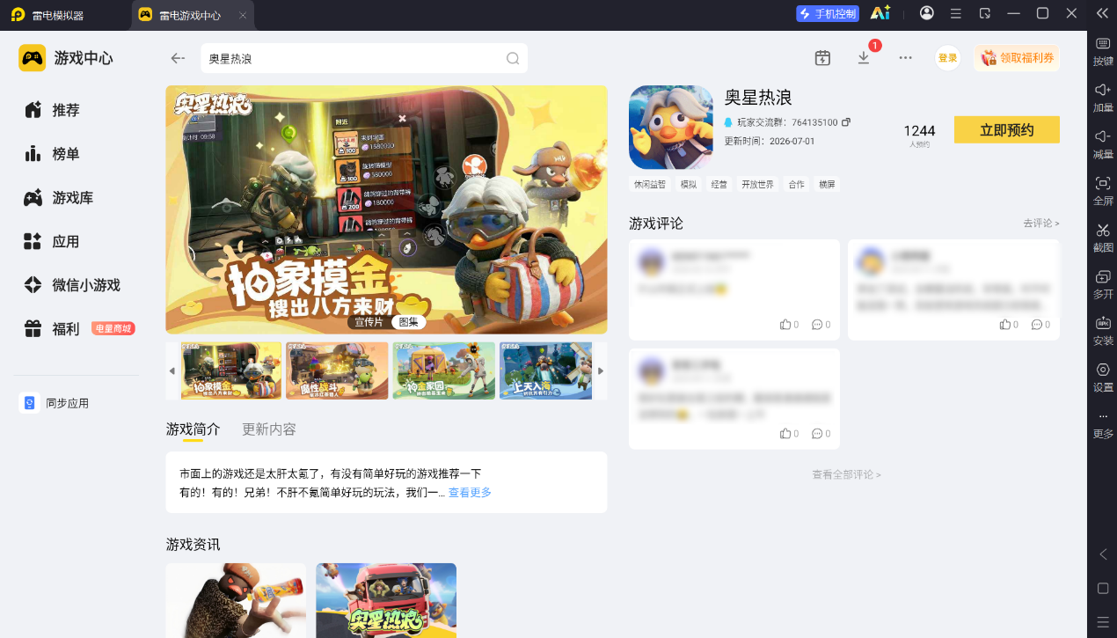Open 多开 multi-instance manager
Screen dimensions: 1117x638
pos(1103,284)
